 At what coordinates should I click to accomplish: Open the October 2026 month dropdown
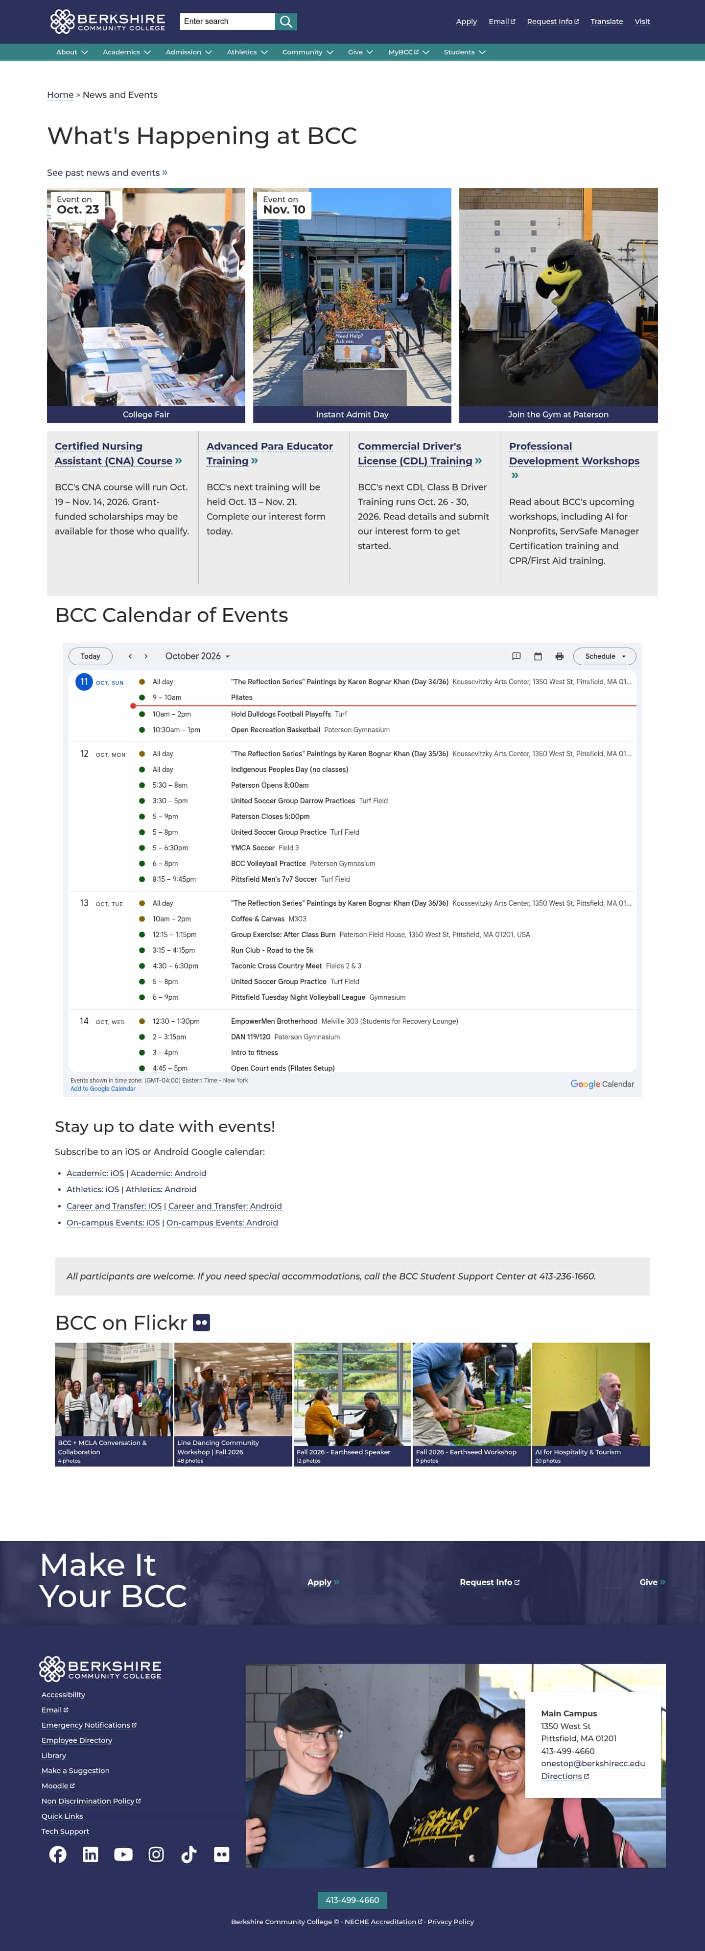pos(198,656)
